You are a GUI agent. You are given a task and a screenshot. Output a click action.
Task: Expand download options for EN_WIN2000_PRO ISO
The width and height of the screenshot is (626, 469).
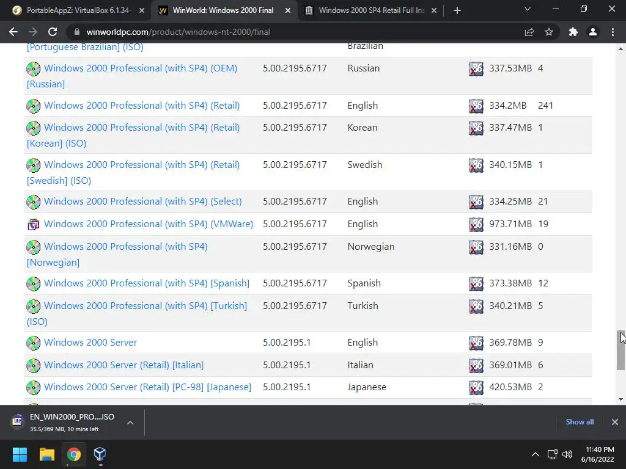point(130,423)
